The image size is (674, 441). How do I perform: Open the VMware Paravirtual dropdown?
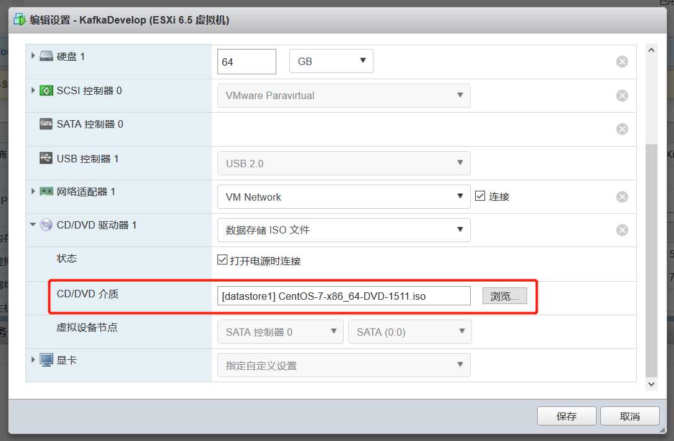344,95
